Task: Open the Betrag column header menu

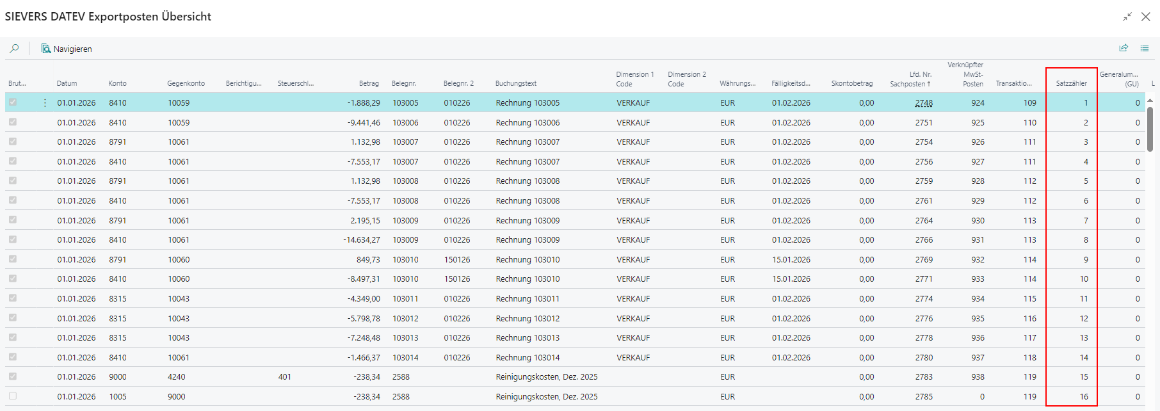Action: (x=368, y=84)
